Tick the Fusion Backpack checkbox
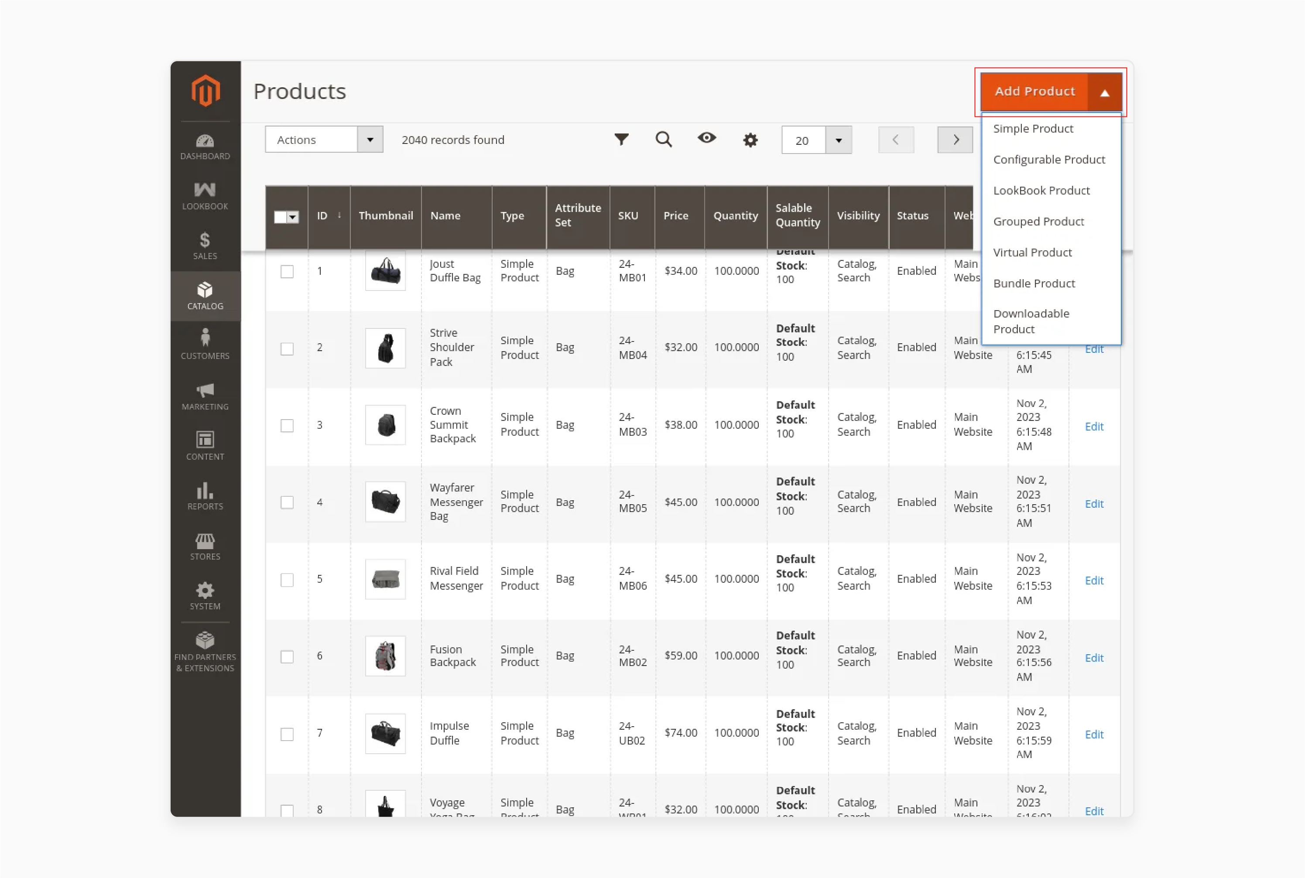 click(x=287, y=656)
